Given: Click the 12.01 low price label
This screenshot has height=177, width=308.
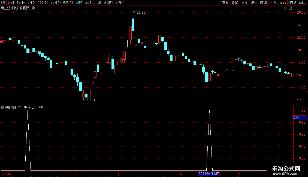Looking at the screenshot, I should coord(91,100).
